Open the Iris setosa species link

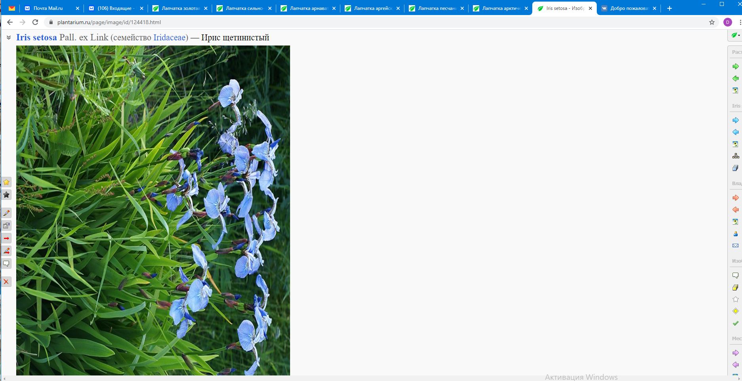(x=36, y=38)
